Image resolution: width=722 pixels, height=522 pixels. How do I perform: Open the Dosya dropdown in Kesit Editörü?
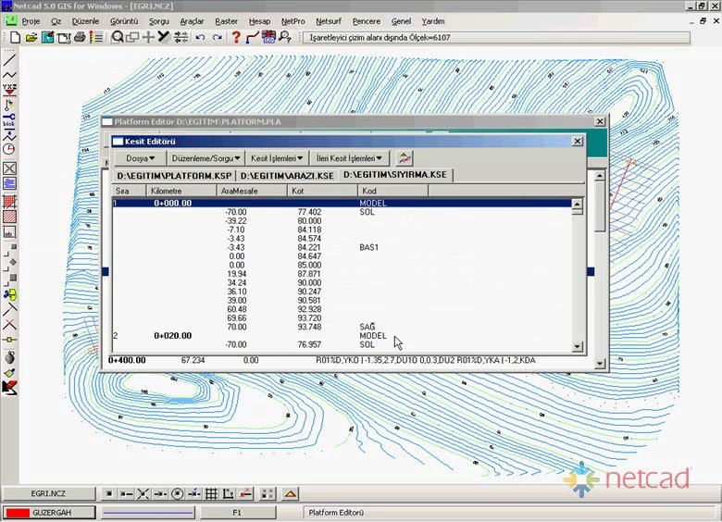pos(141,158)
